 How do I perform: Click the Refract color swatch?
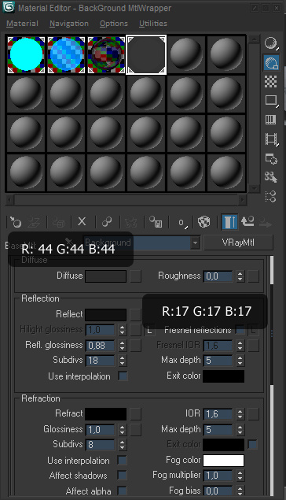point(105,414)
